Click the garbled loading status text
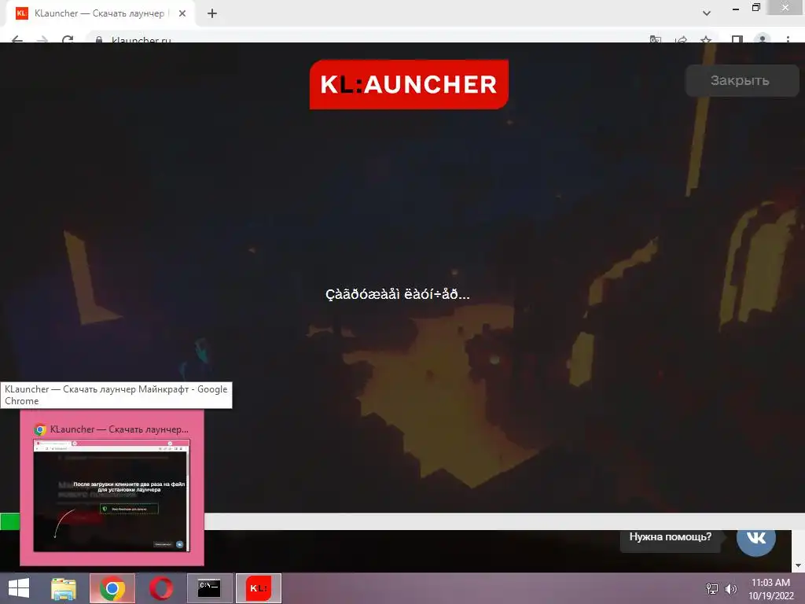 (397, 294)
